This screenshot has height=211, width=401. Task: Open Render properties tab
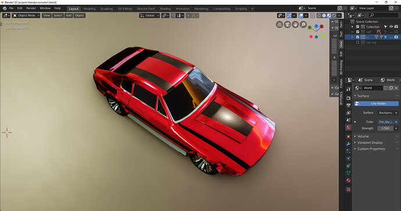[348, 98]
